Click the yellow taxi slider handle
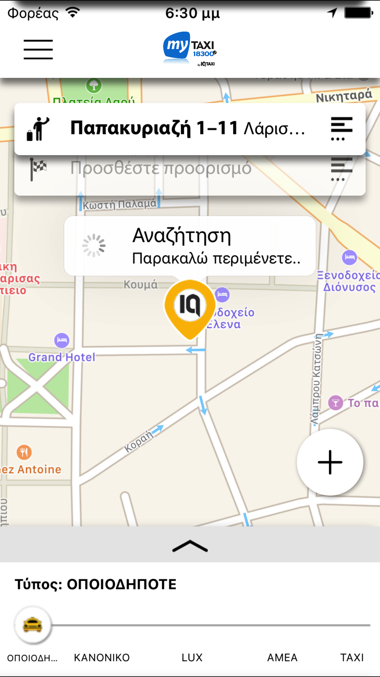The image size is (380, 677). click(x=33, y=625)
